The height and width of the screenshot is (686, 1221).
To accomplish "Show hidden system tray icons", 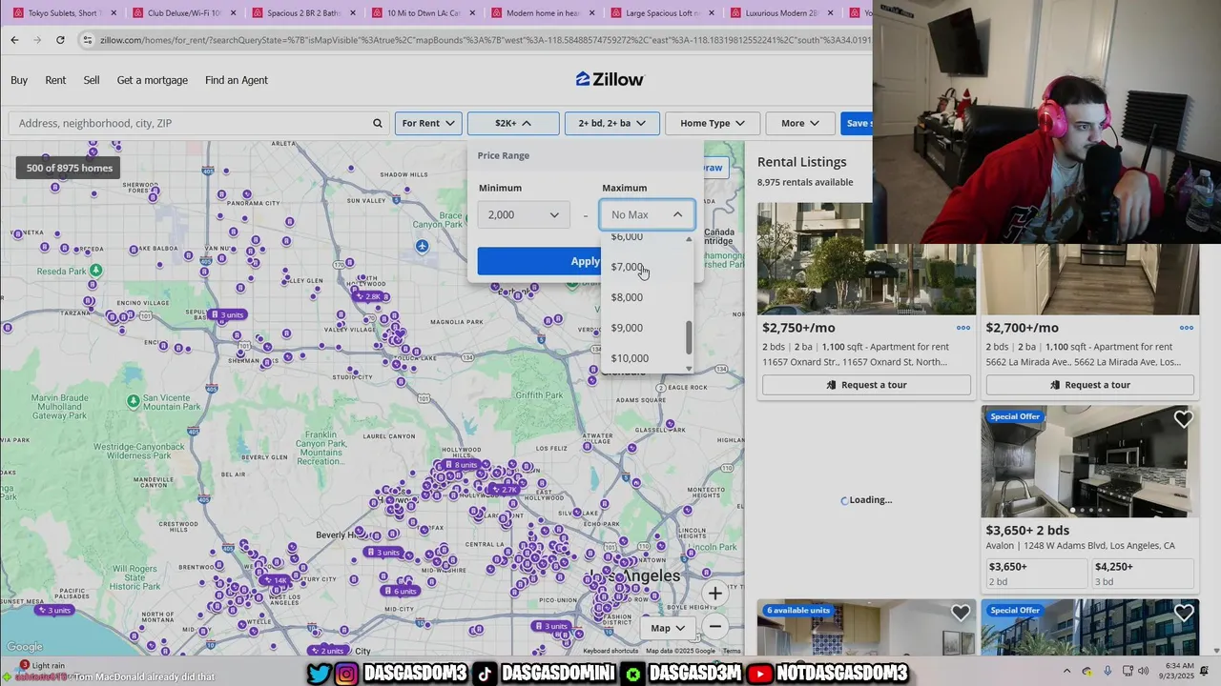I will [1066, 671].
